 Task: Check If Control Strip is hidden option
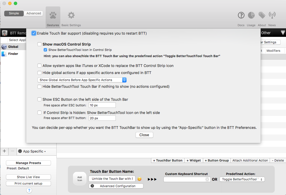coord(39,113)
